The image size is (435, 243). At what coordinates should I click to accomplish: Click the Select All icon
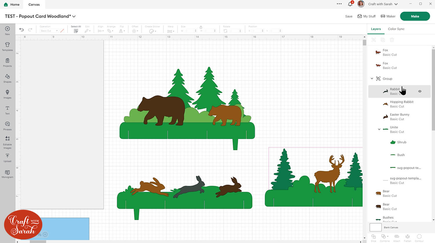[x=76, y=31]
